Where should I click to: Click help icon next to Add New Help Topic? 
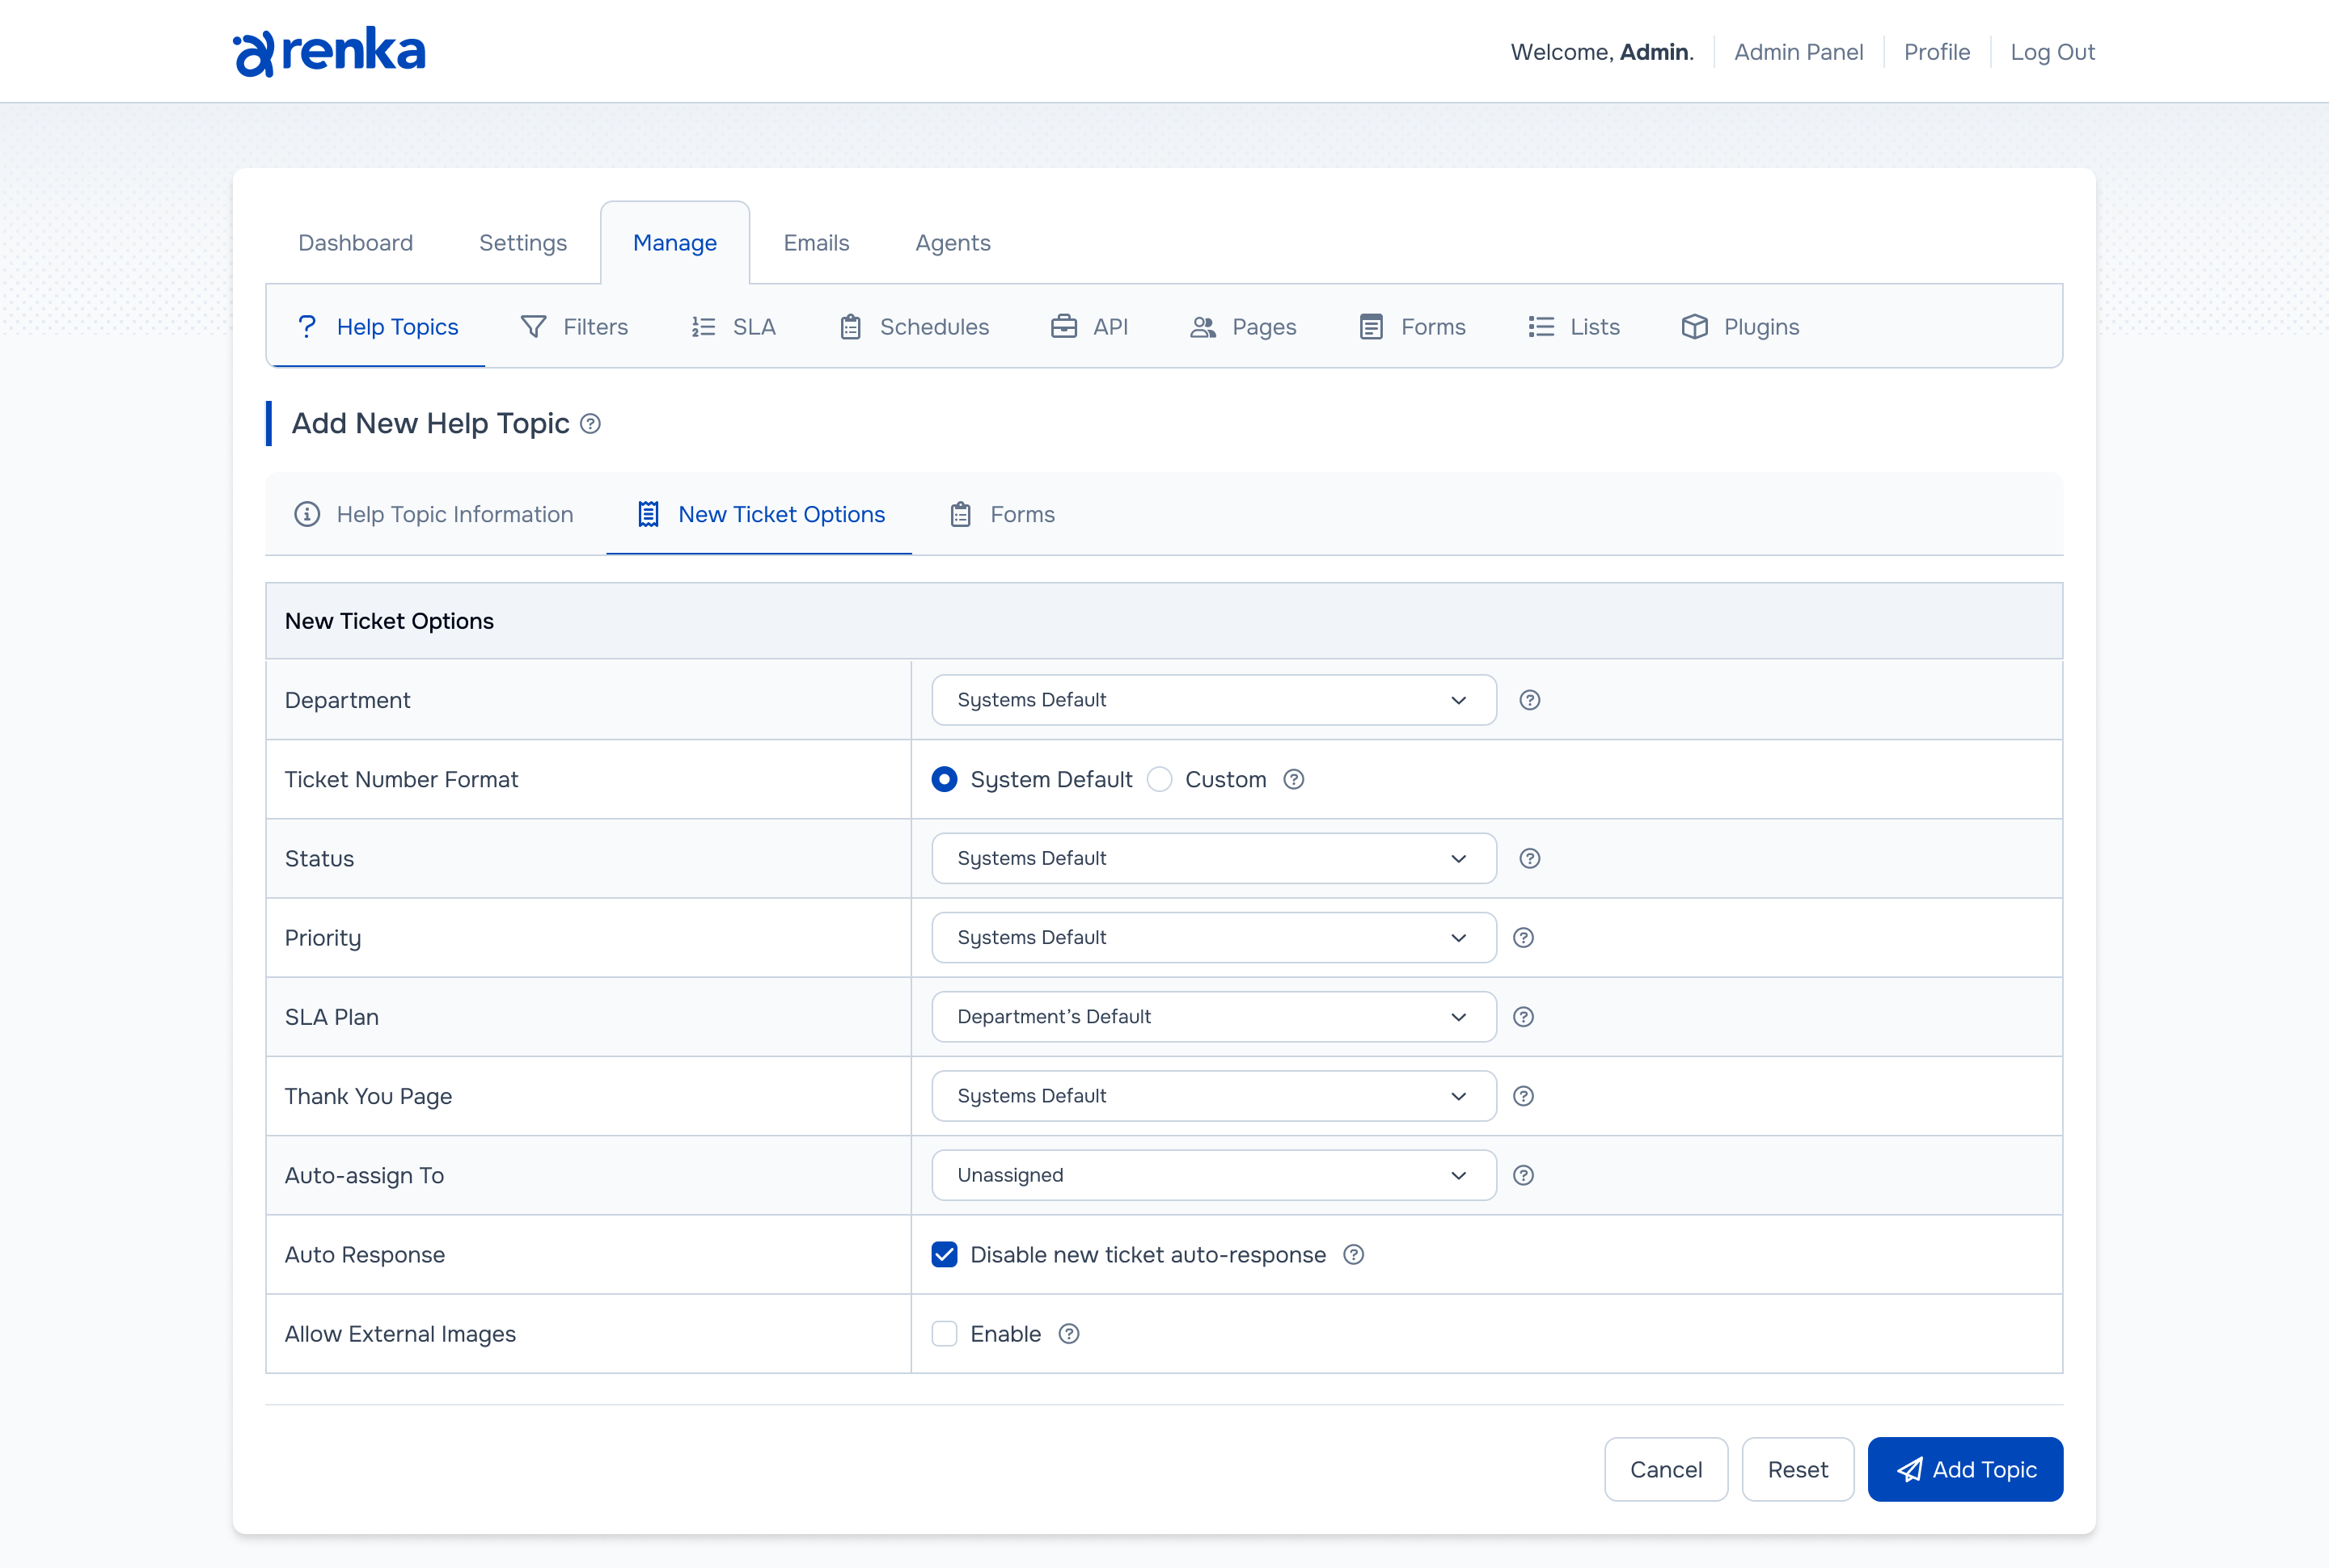pos(590,424)
